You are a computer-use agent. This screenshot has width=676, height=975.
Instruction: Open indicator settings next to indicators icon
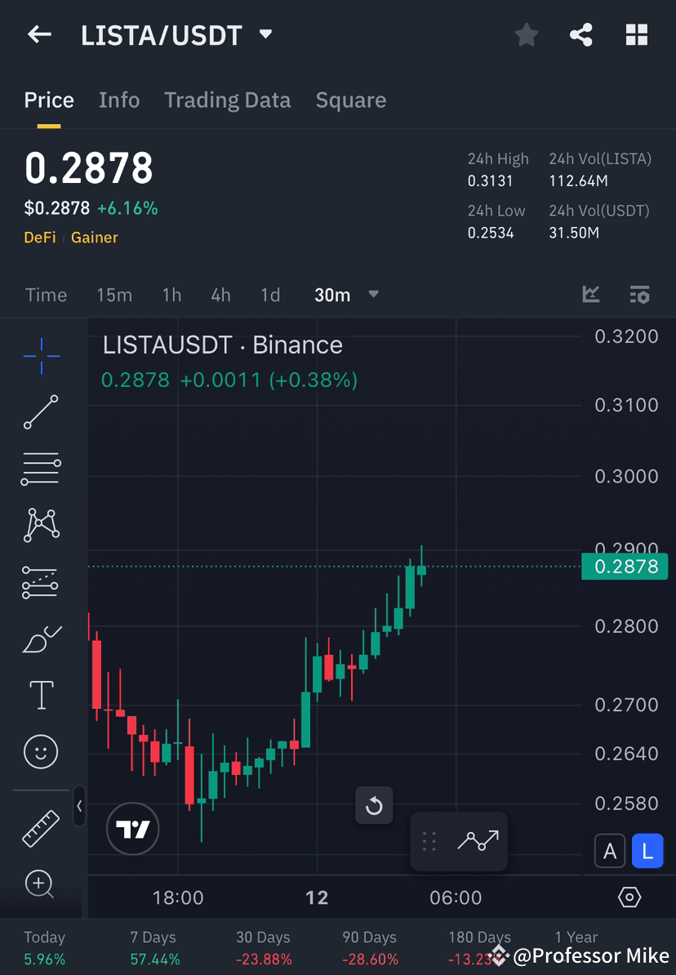point(639,295)
